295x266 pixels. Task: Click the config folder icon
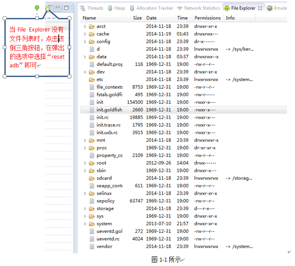point(91,42)
